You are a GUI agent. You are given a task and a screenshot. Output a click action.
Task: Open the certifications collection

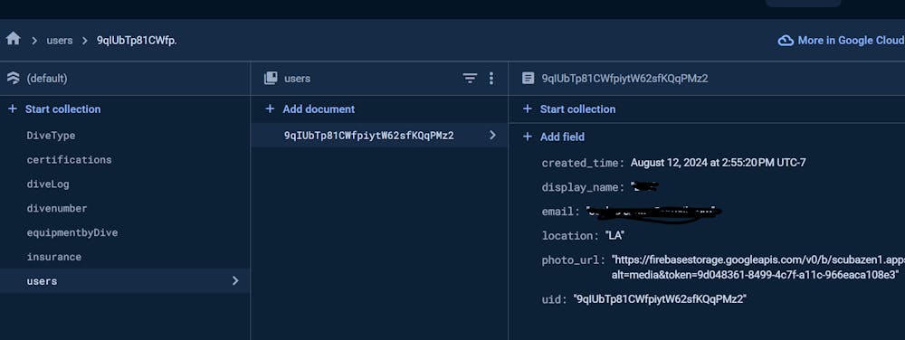(x=70, y=160)
